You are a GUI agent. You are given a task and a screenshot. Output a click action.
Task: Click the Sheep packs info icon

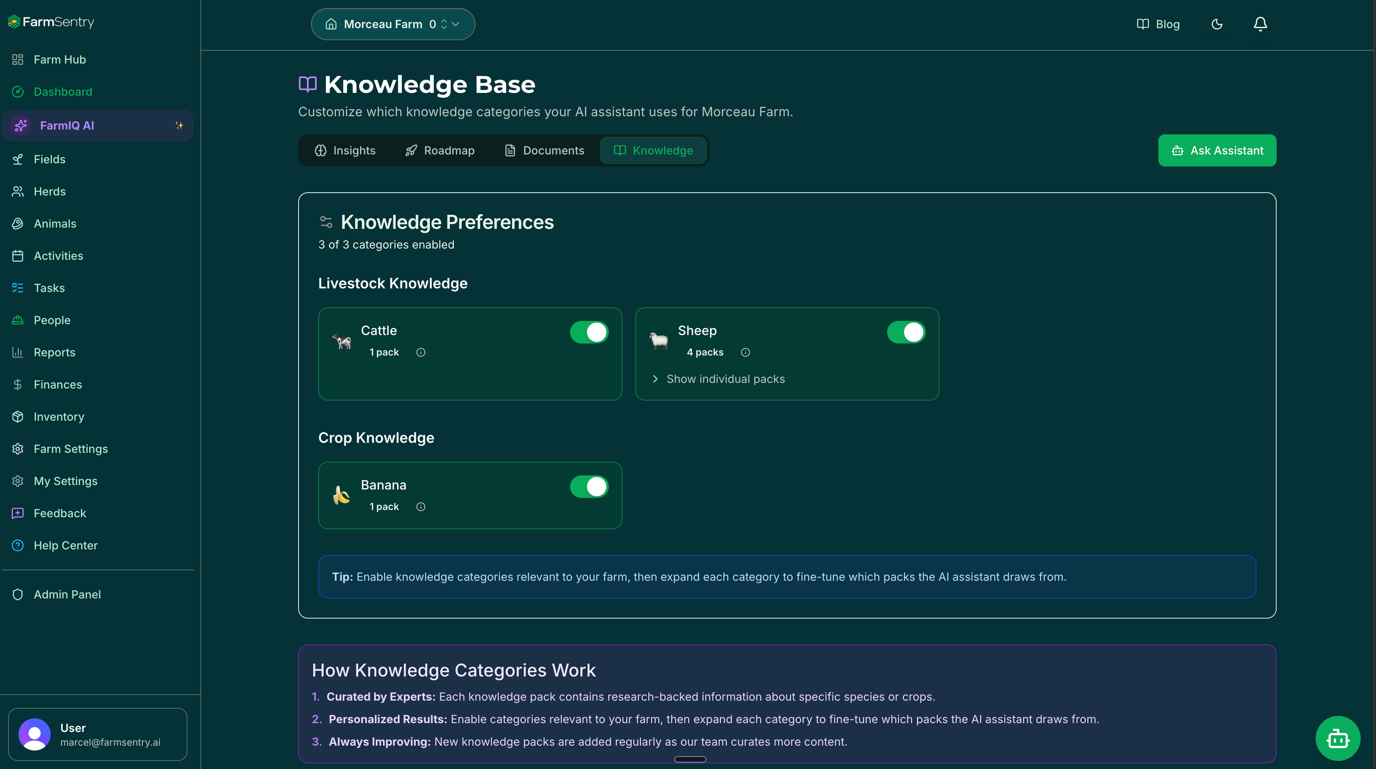745,352
